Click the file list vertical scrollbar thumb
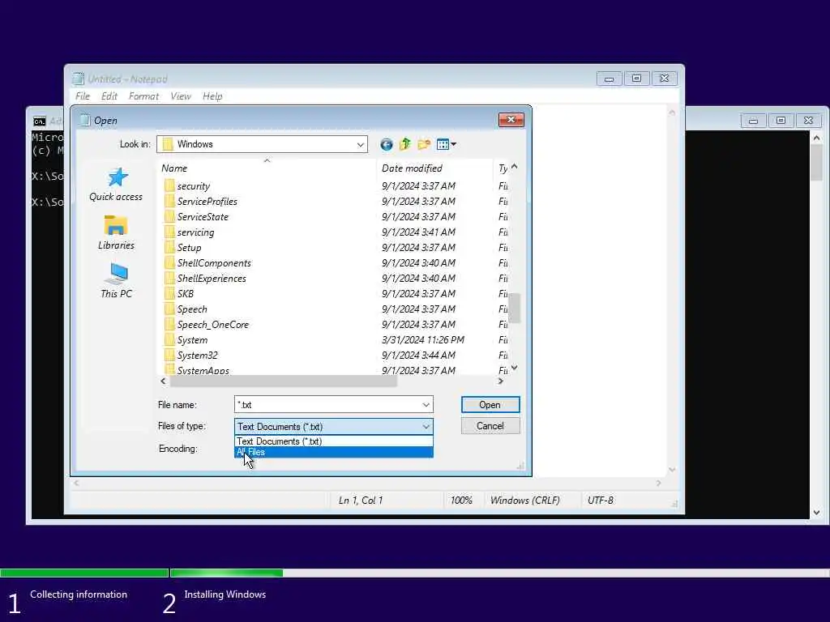This screenshot has height=622, width=830. (x=514, y=307)
